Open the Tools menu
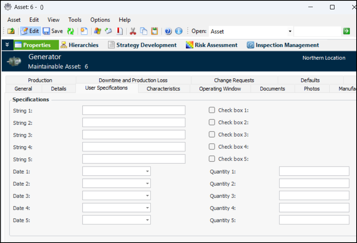 (x=75, y=20)
